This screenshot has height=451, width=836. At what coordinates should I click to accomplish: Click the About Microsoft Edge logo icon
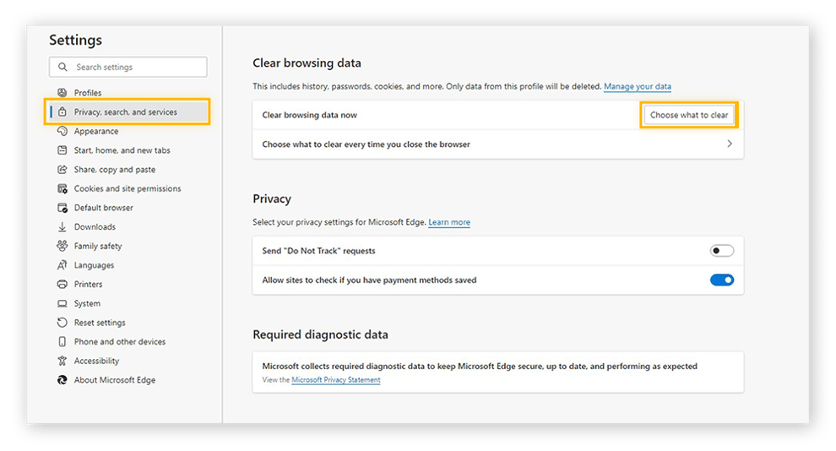(x=62, y=380)
